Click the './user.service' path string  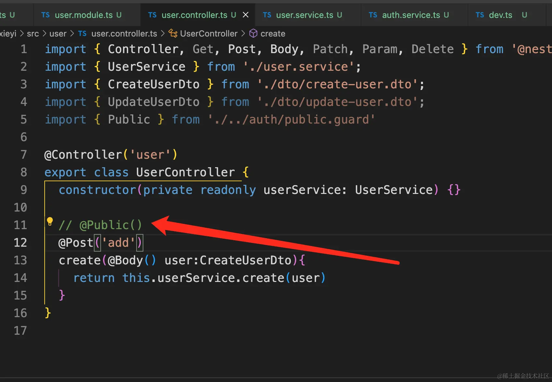(299, 67)
